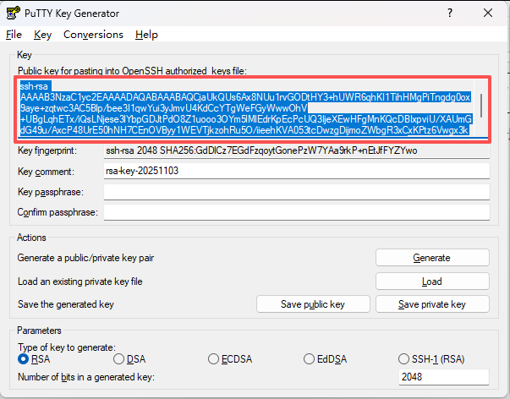Switch to SSH-1 (RSA) key type
The height and width of the screenshot is (399, 510).
point(406,359)
